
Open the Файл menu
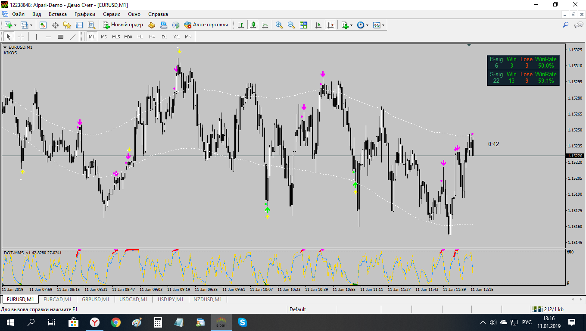(x=18, y=14)
